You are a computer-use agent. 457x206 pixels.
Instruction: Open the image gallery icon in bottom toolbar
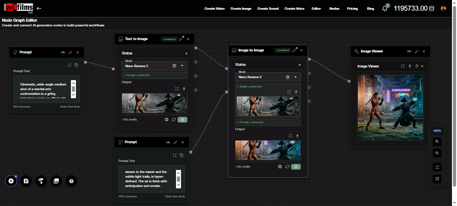click(56, 181)
